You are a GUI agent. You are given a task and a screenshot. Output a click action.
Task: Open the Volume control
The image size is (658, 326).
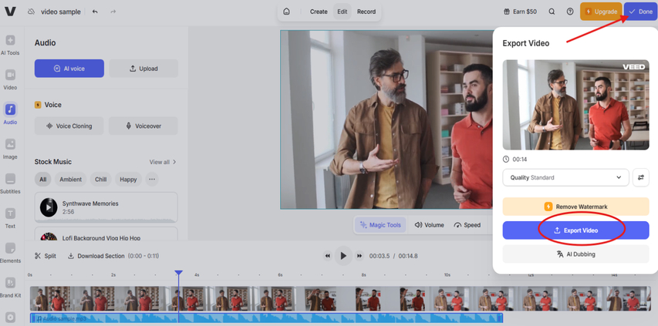(x=429, y=225)
